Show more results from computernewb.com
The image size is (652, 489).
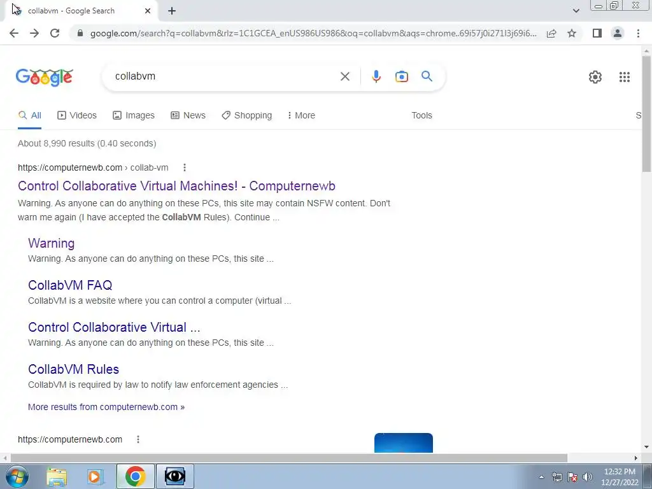click(106, 407)
